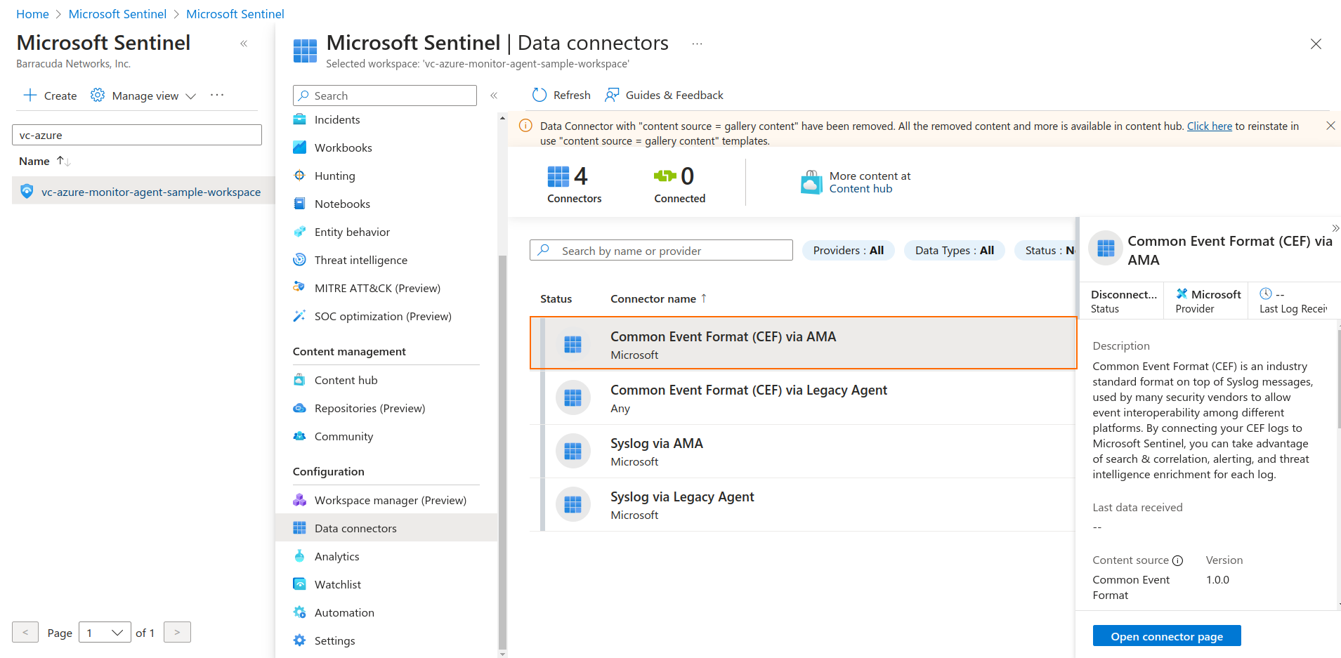Click the 'Click here' reinstate link
This screenshot has height=658, width=1341.
coord(1210,126)
